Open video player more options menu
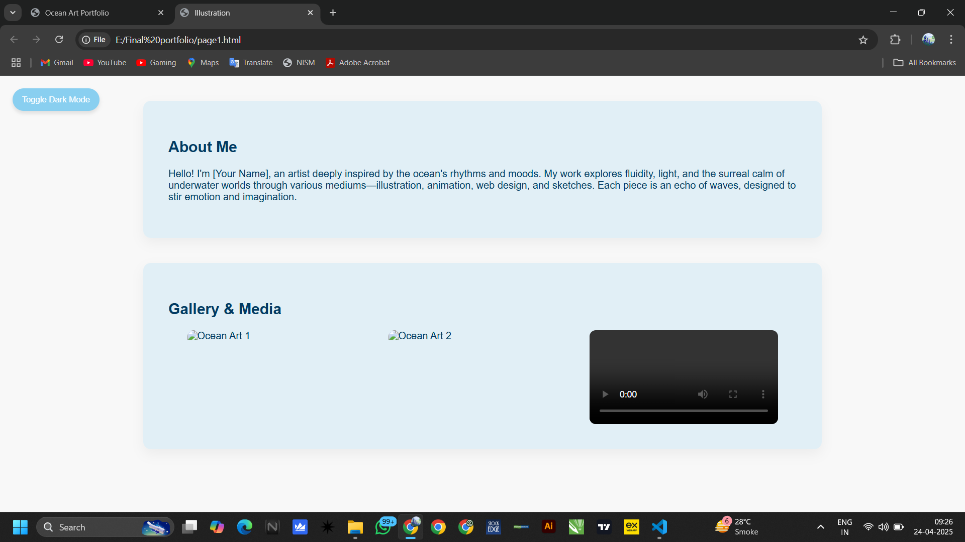The width and height of the screenshot is (965, 542). [763, 394]
